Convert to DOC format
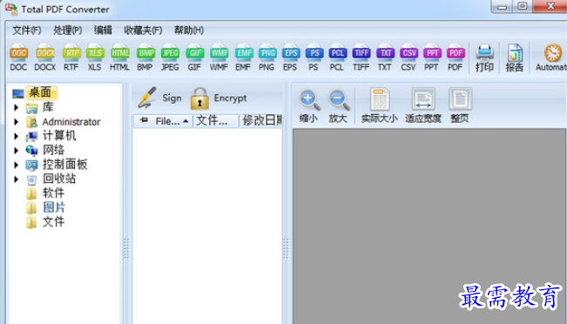This screenshot has height=324, width=567. point(18,57)
